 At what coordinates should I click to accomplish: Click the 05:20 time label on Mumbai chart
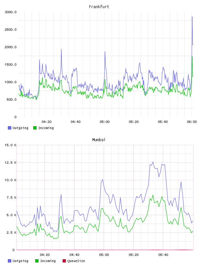(134, 255)
